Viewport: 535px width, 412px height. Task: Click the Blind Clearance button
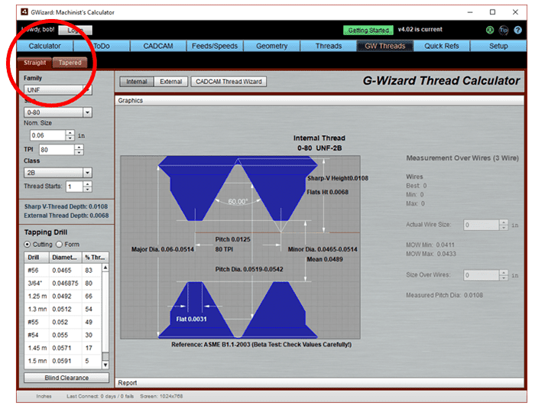click(66, 378)
